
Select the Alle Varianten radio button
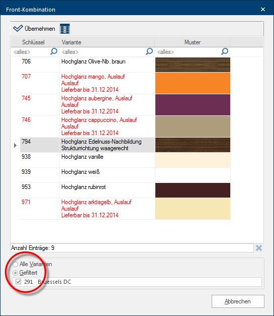tap(16, 264)
